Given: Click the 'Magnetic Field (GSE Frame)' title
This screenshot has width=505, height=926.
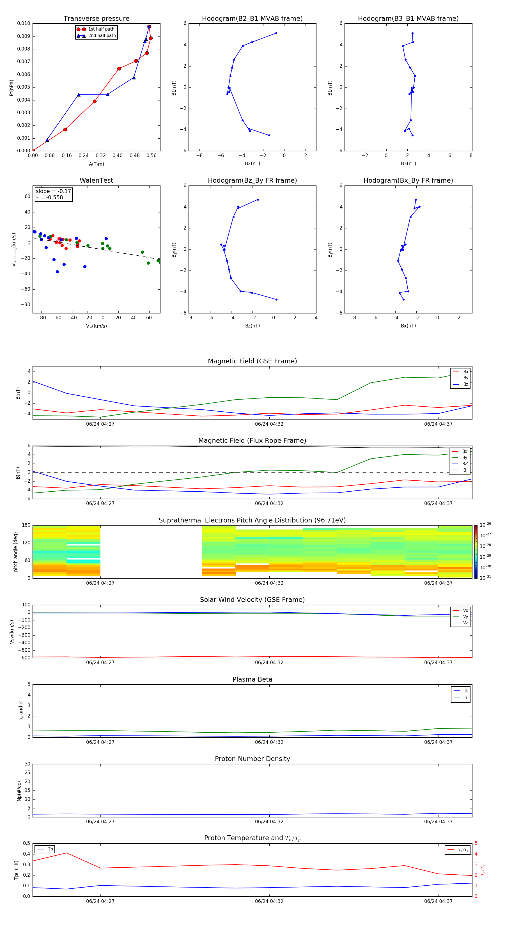Looking at the screenshot, I should pos(252,361).
